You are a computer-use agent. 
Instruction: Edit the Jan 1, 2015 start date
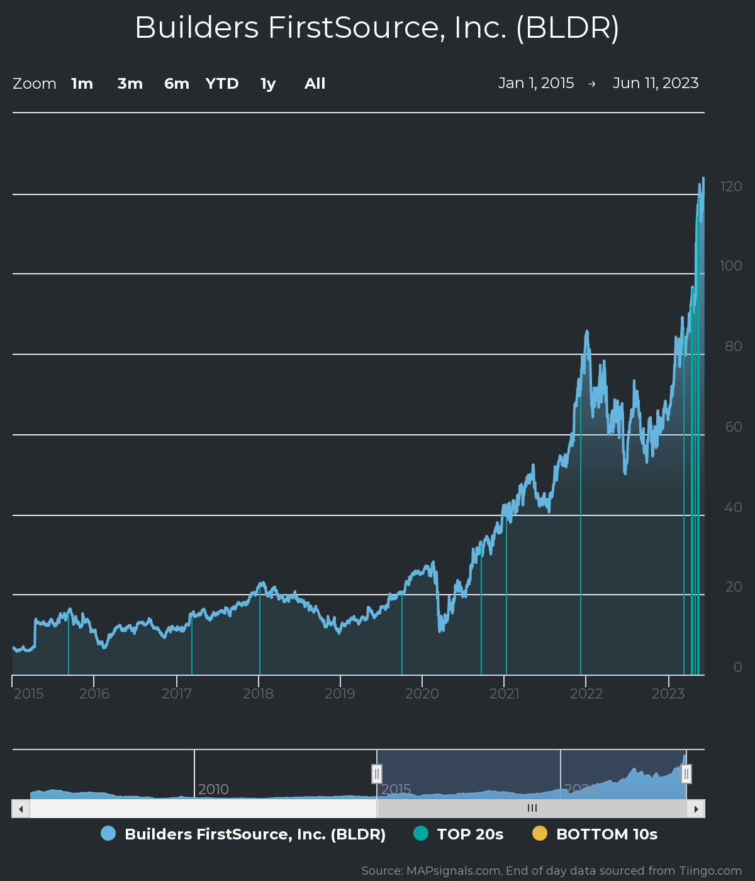coord(536,83)
